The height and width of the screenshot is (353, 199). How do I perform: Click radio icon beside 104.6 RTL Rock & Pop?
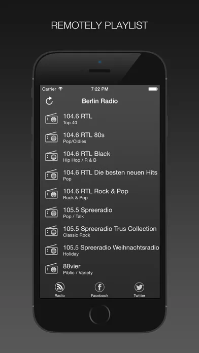tap(51, 193)
